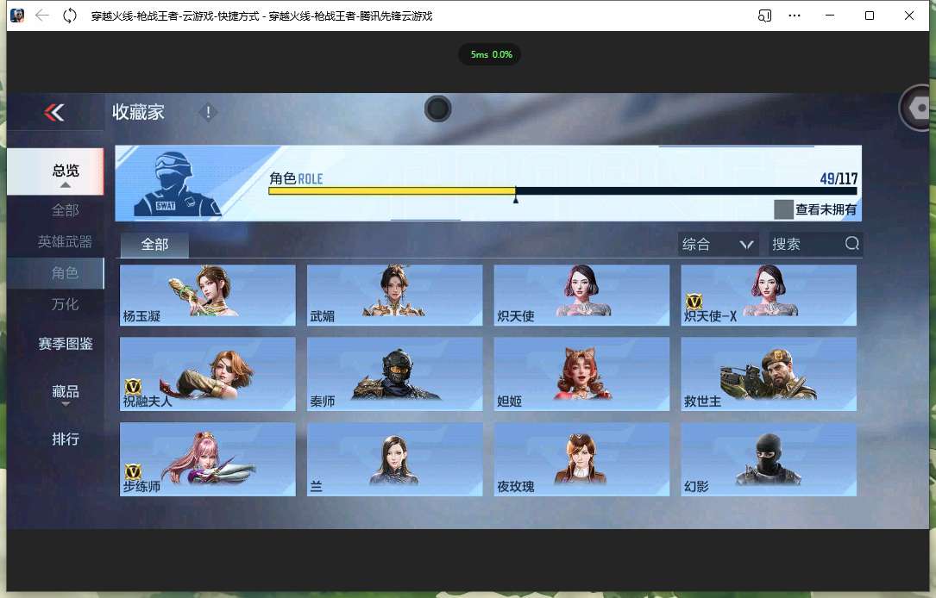
Task: Click the V badge on 步练师 card
Action: (133, 471)
